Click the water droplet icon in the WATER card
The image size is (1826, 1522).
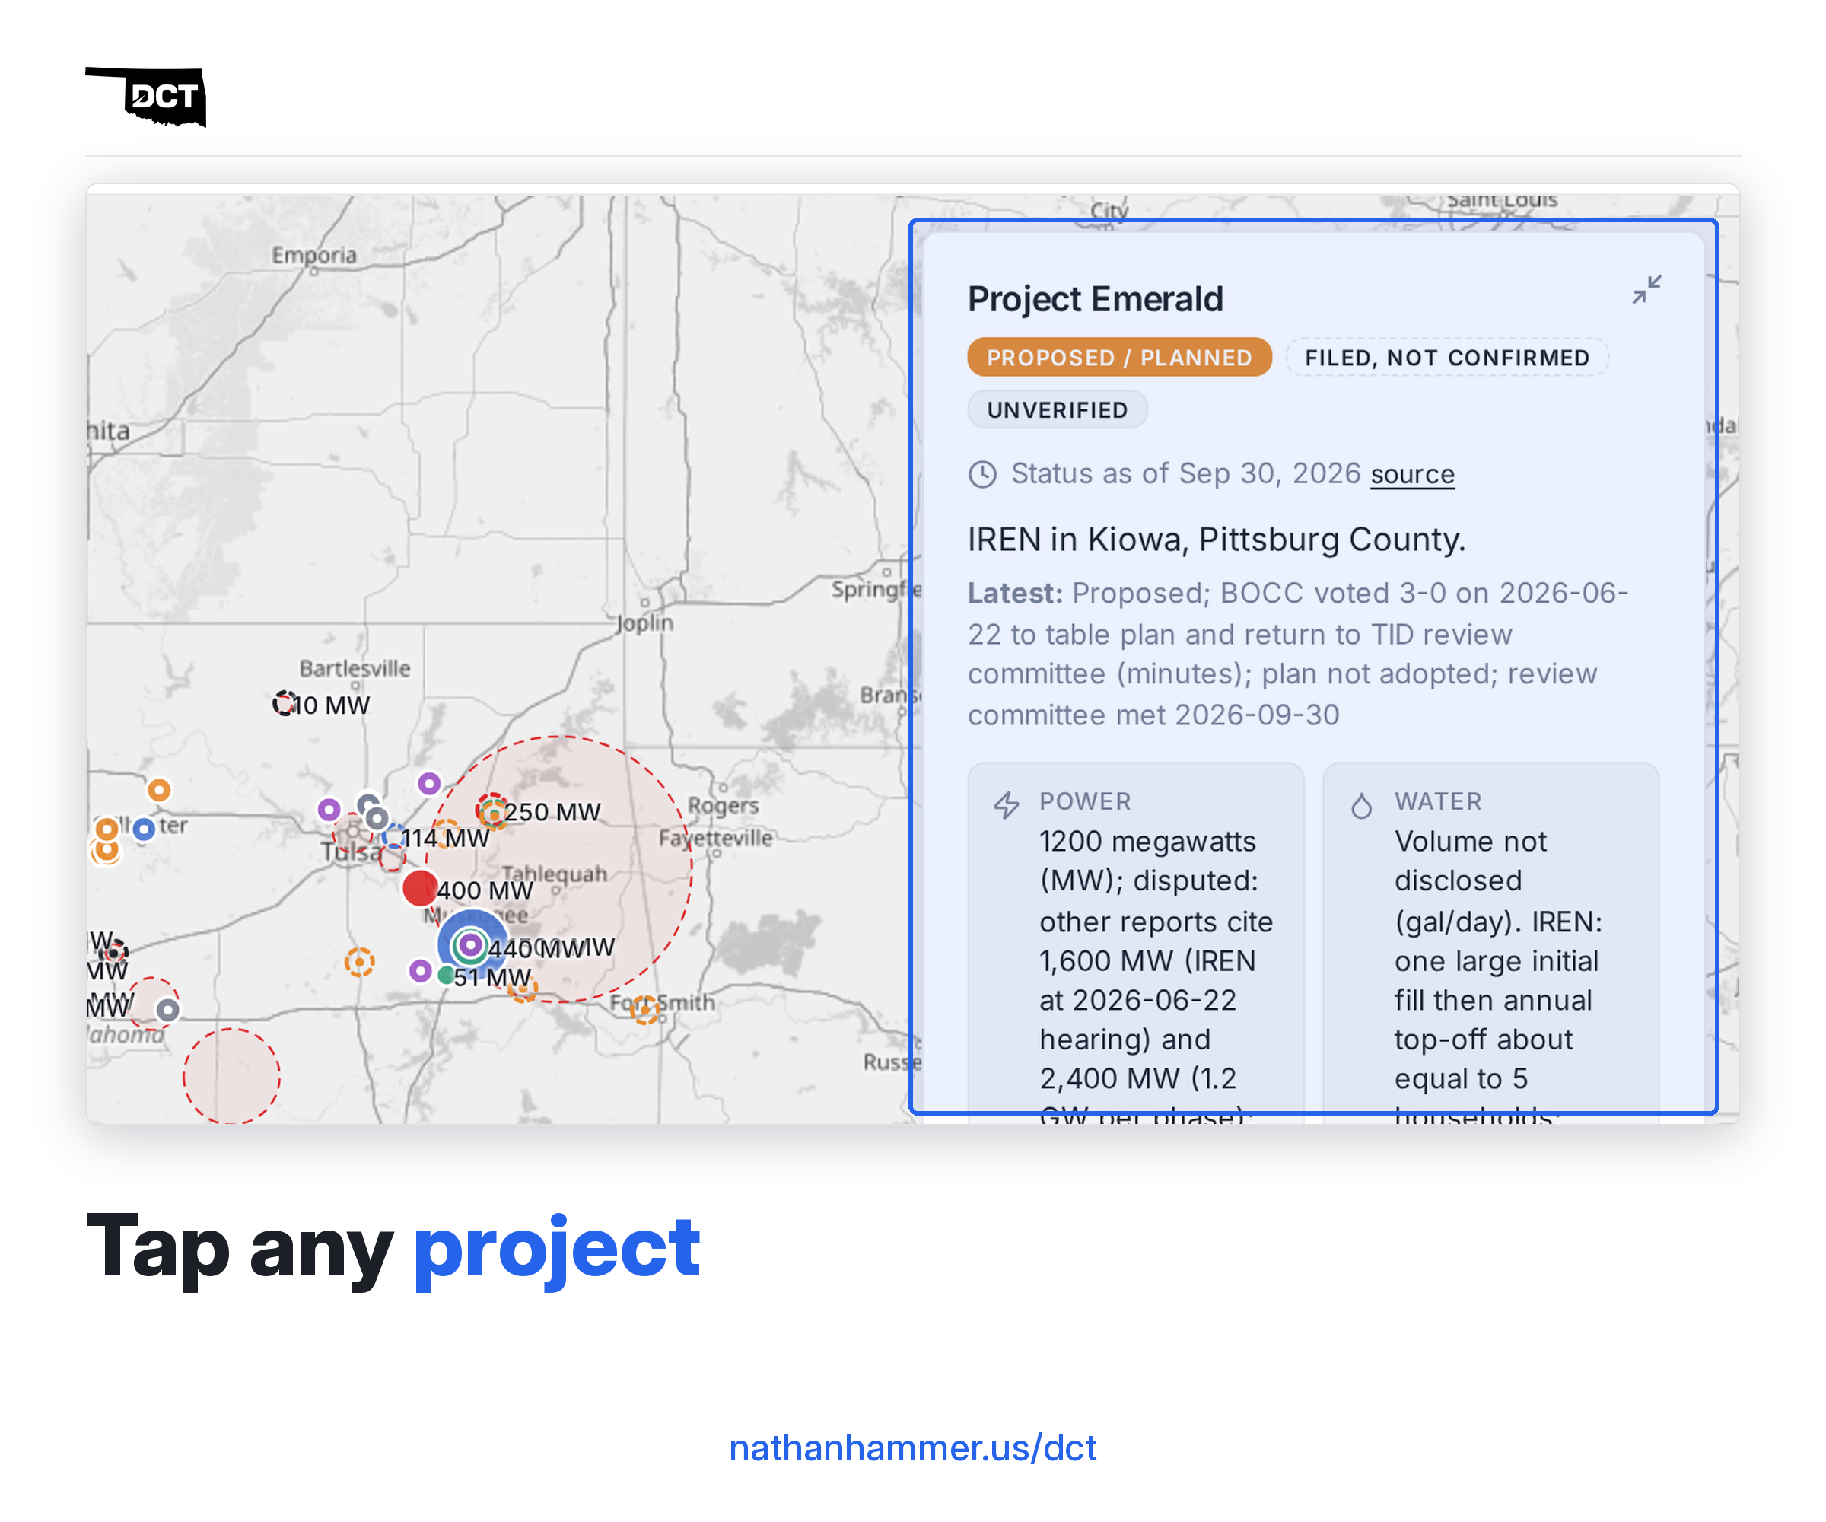pos(1362,805)
